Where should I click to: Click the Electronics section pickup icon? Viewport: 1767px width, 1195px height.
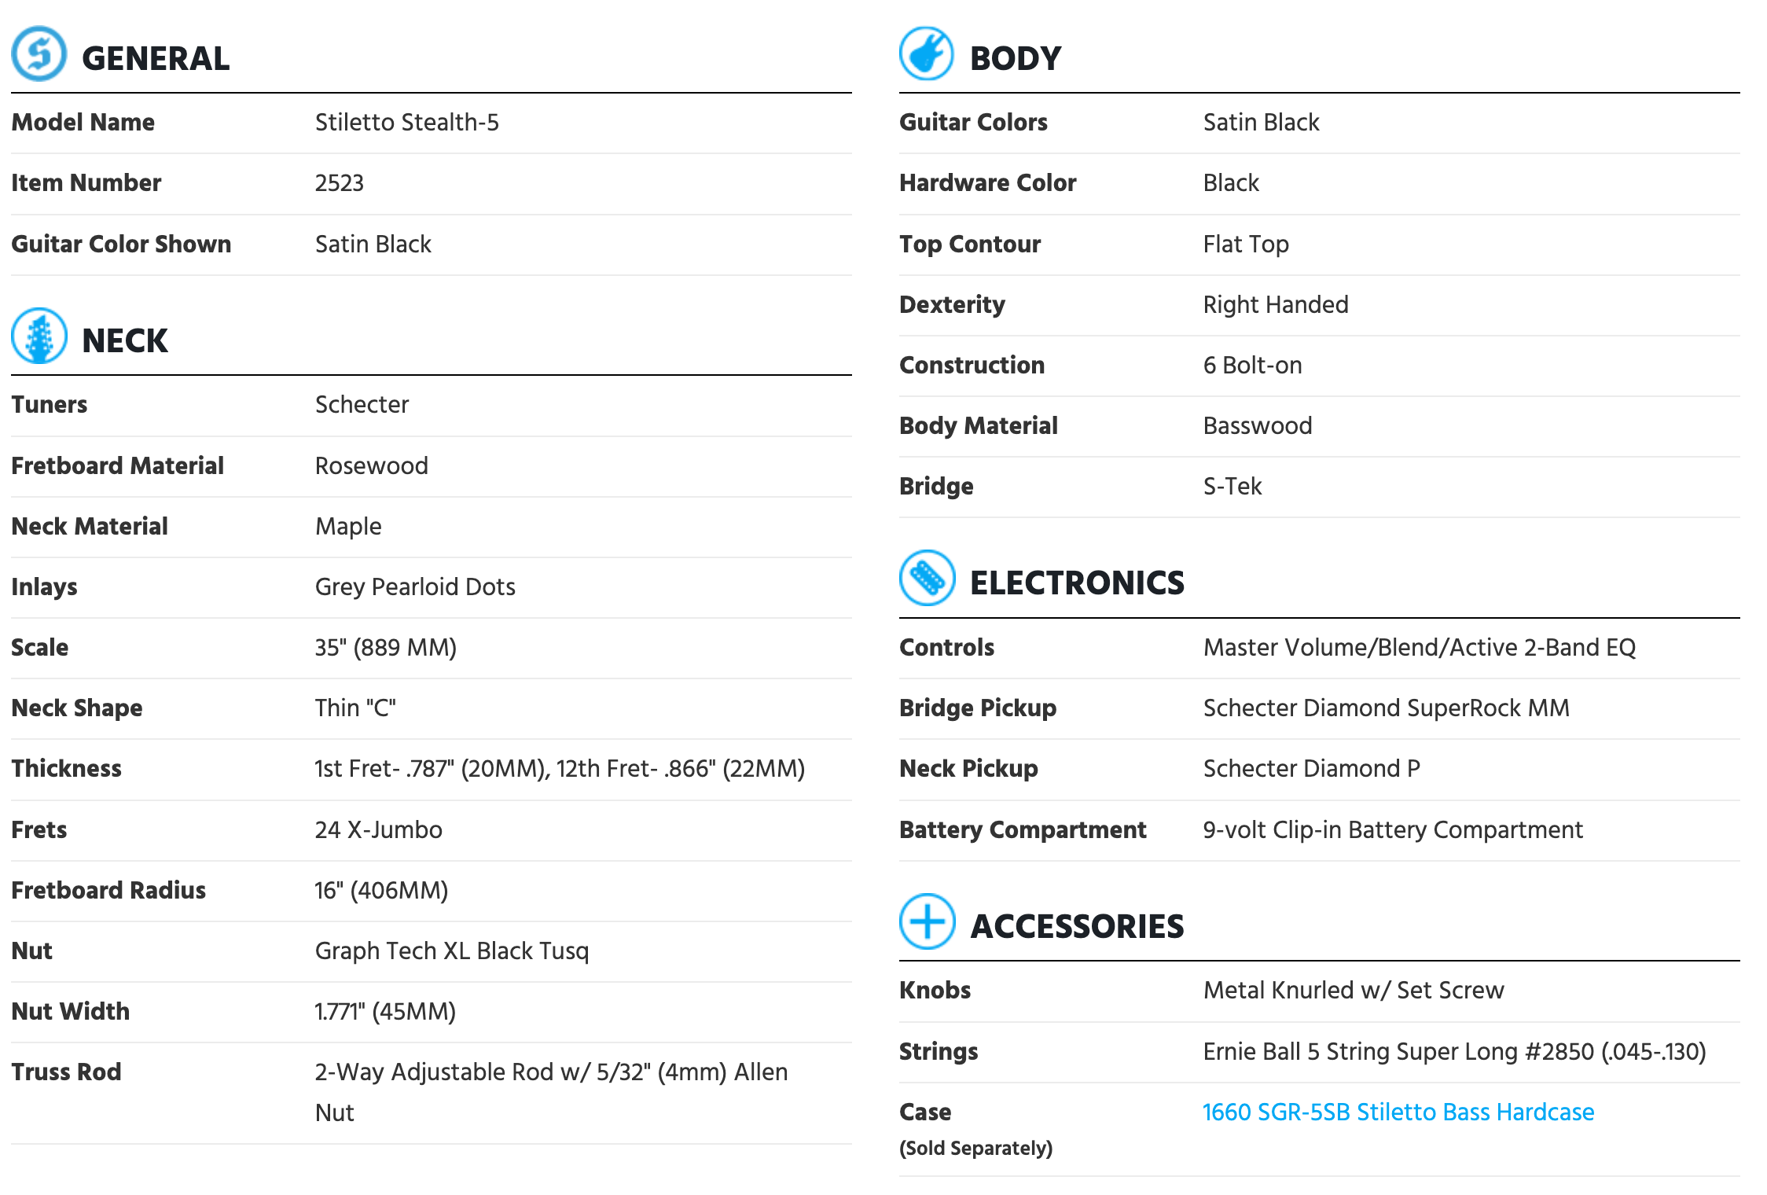[x=927, y=579]
